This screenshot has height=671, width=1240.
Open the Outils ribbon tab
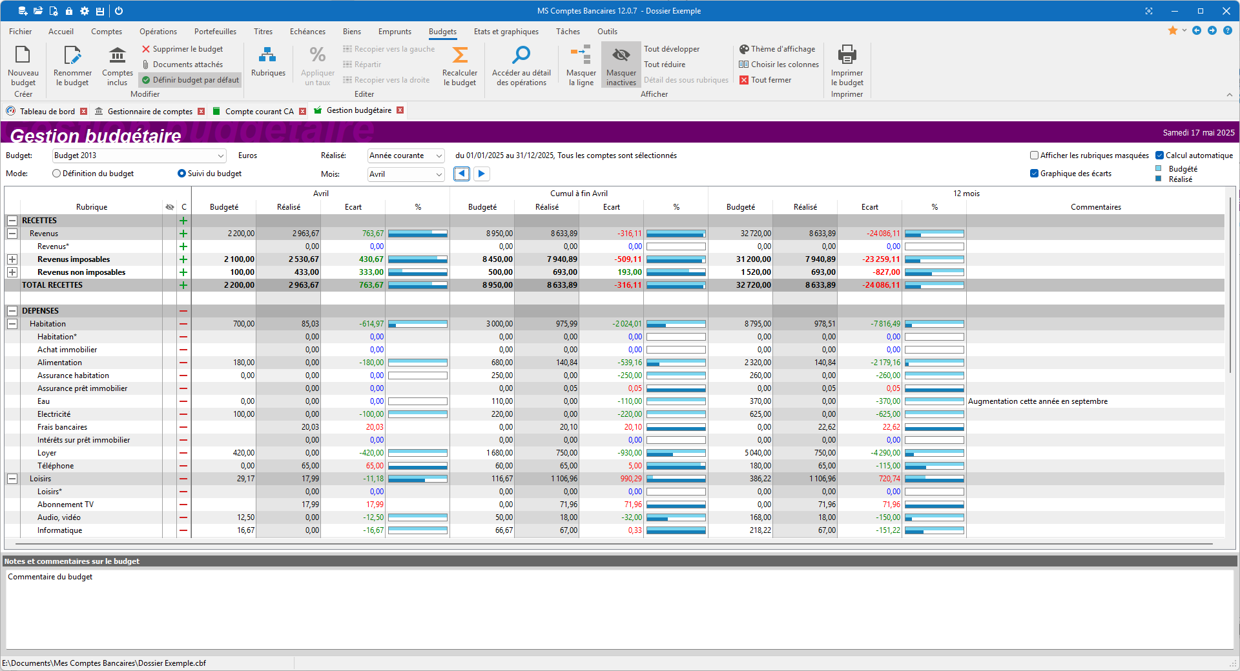point(607,32)
